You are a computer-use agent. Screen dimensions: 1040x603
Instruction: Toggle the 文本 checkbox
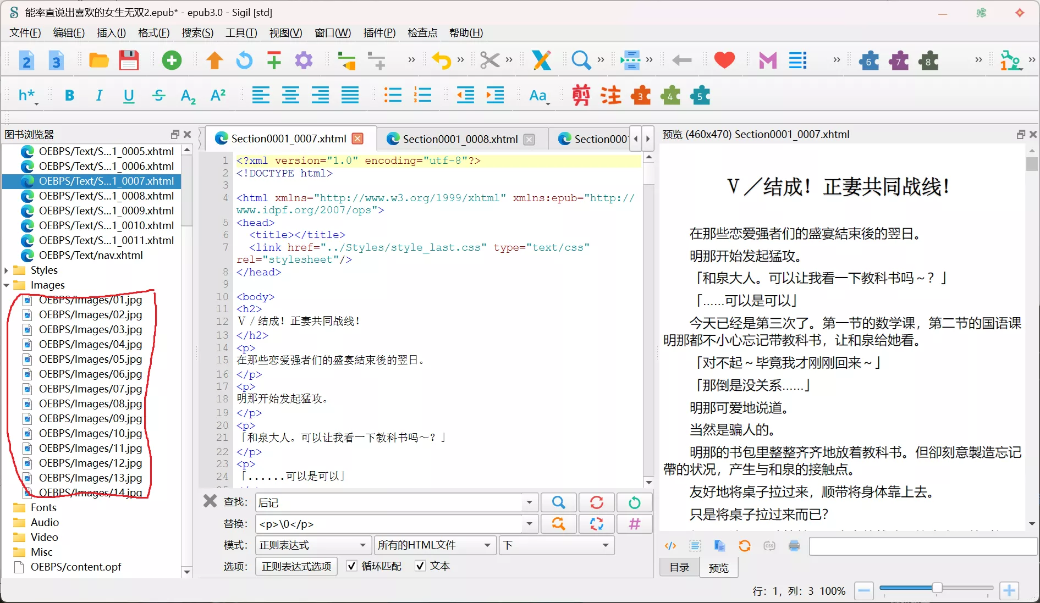coord(420,566)
